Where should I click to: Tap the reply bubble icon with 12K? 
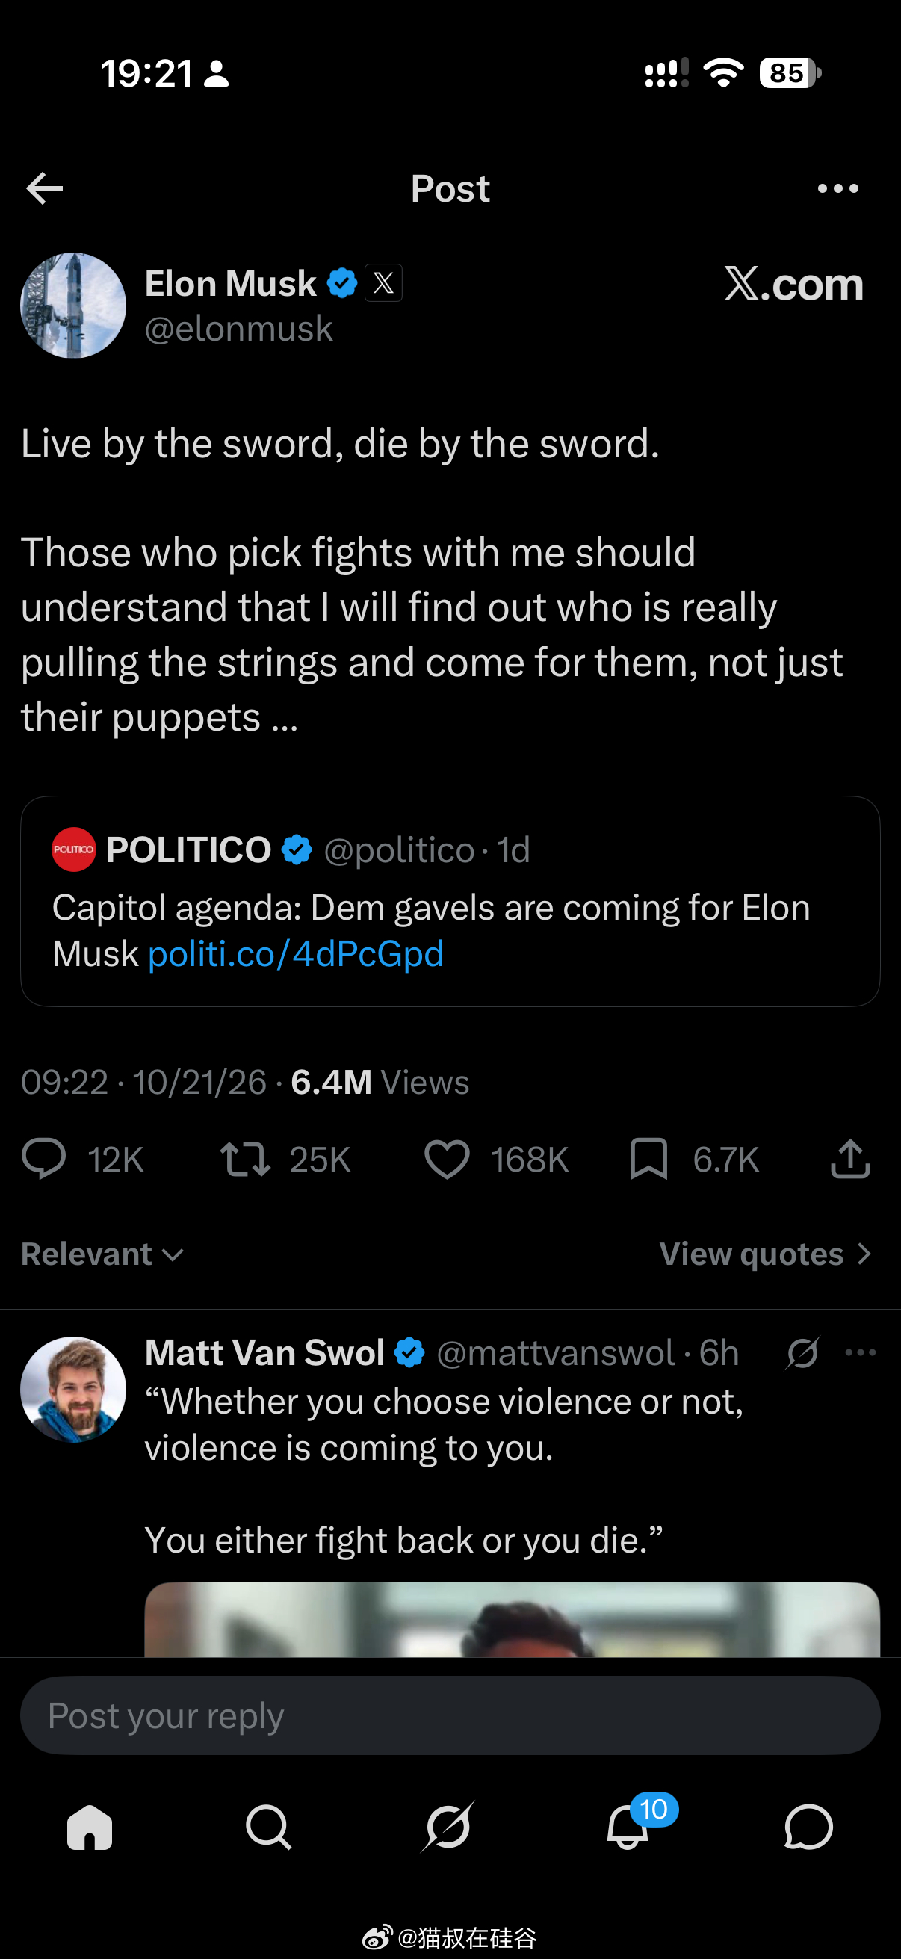coord(44,1159)
